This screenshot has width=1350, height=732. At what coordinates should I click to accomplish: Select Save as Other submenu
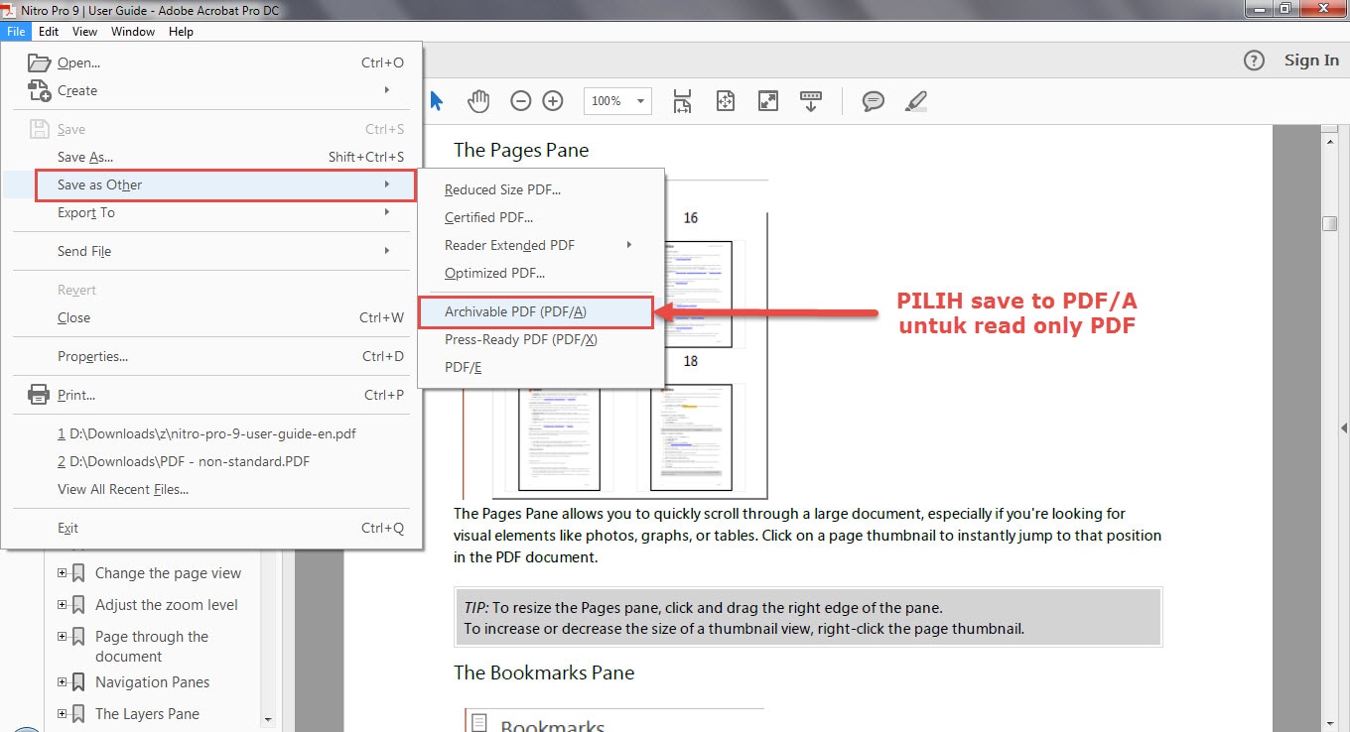225,184
